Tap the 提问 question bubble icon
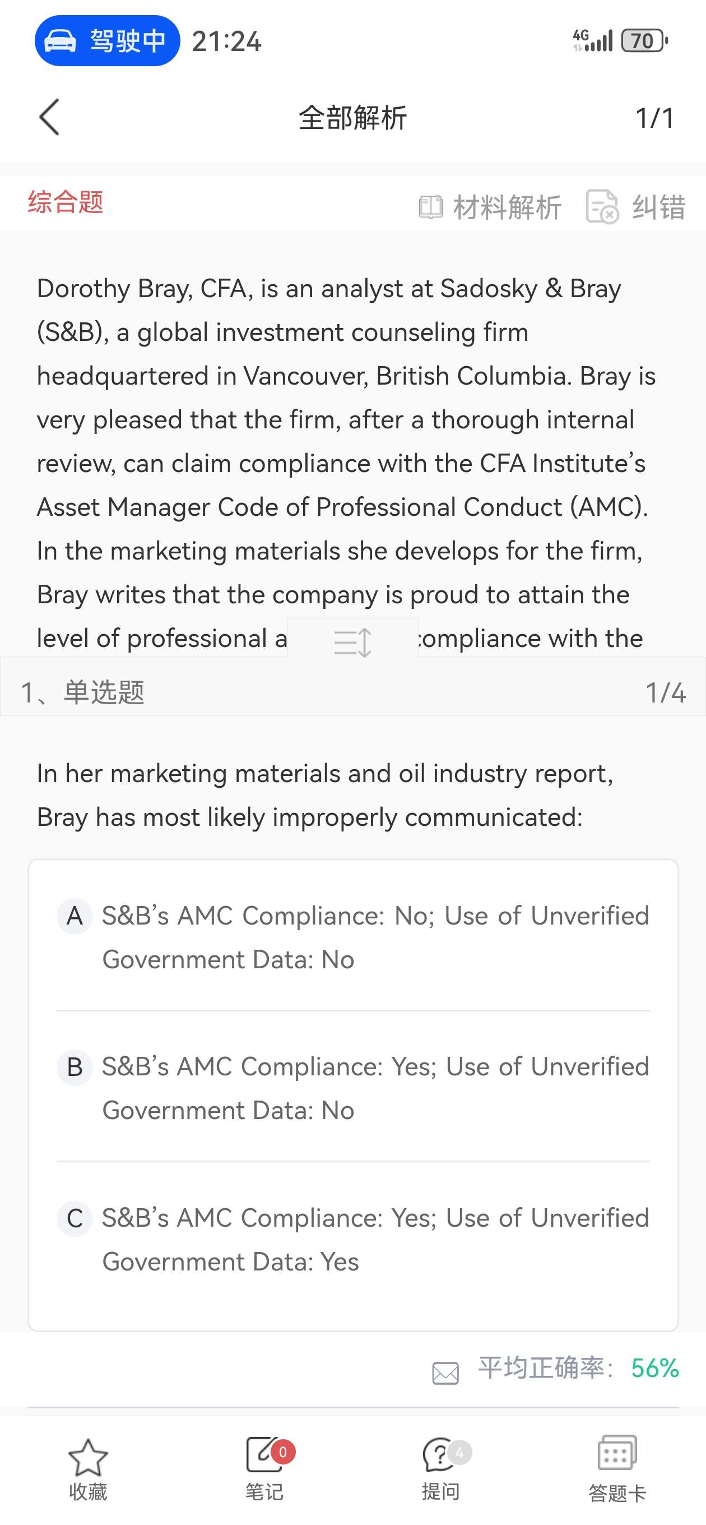Screen dimensions: 706x1525 439,1454
